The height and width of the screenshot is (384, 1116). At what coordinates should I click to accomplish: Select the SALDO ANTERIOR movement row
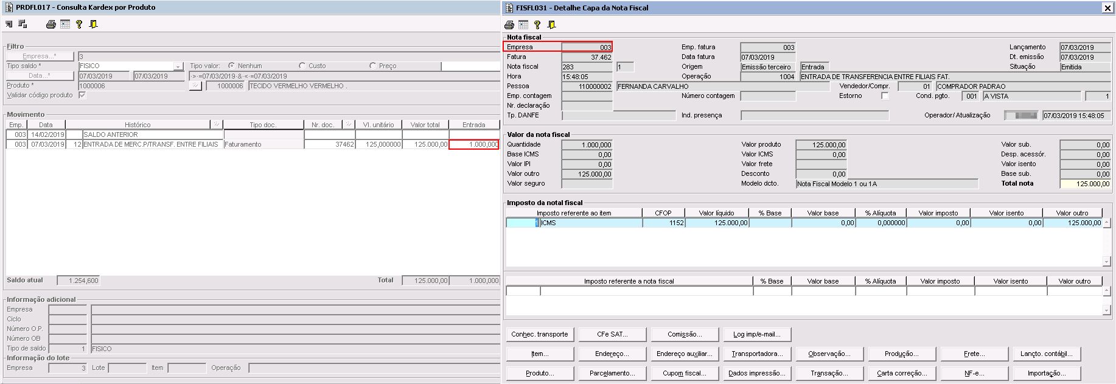(x=253, y=134)
